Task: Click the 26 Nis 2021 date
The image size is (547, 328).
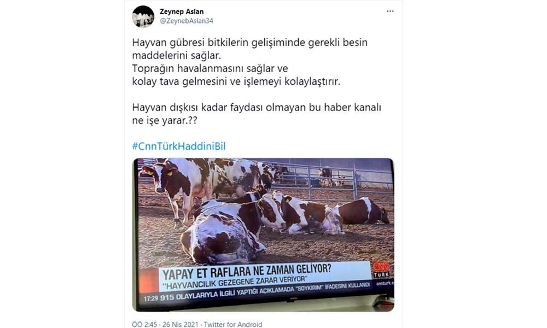Action: click(x=181, y=325)
